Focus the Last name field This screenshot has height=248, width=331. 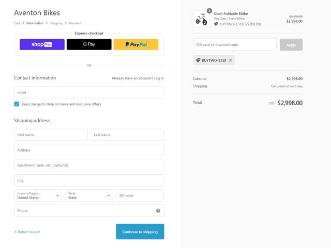[x=127, y=135]
